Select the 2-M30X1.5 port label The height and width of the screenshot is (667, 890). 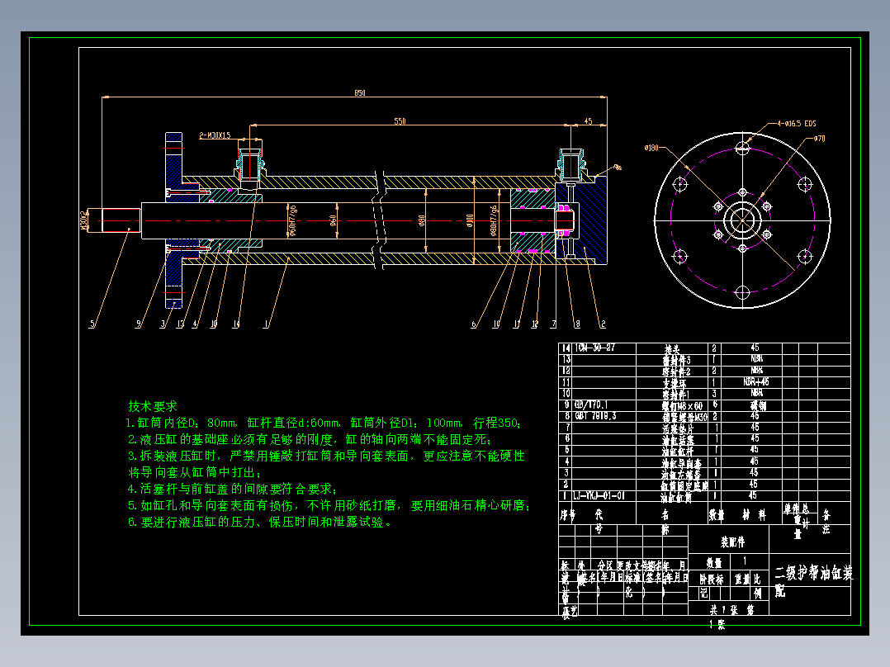(x=215, y=135)
